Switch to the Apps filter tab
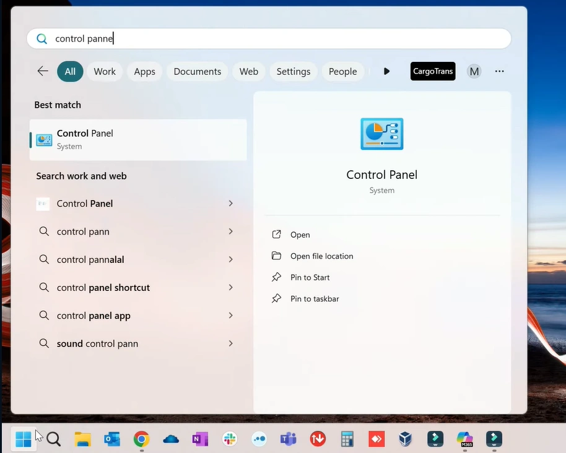 (x=144, y=71)
